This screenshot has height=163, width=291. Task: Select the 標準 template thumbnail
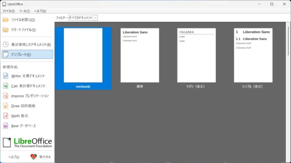(140, 55)
